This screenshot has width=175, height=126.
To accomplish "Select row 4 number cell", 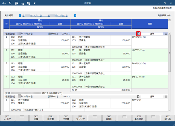I will click(x=6, y=77).
